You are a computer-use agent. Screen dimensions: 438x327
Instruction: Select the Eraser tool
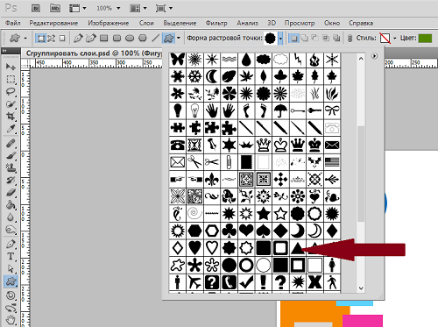11,193
